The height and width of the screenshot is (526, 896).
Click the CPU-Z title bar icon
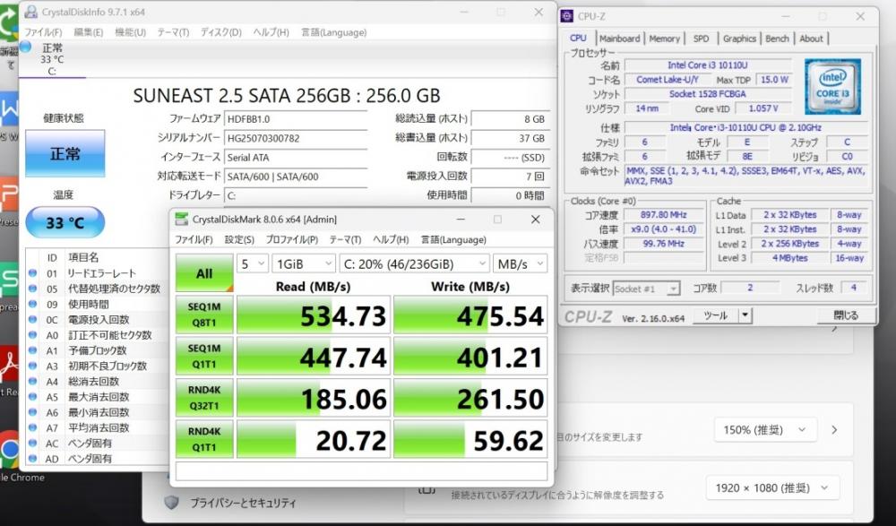click(x=567, y=16)
